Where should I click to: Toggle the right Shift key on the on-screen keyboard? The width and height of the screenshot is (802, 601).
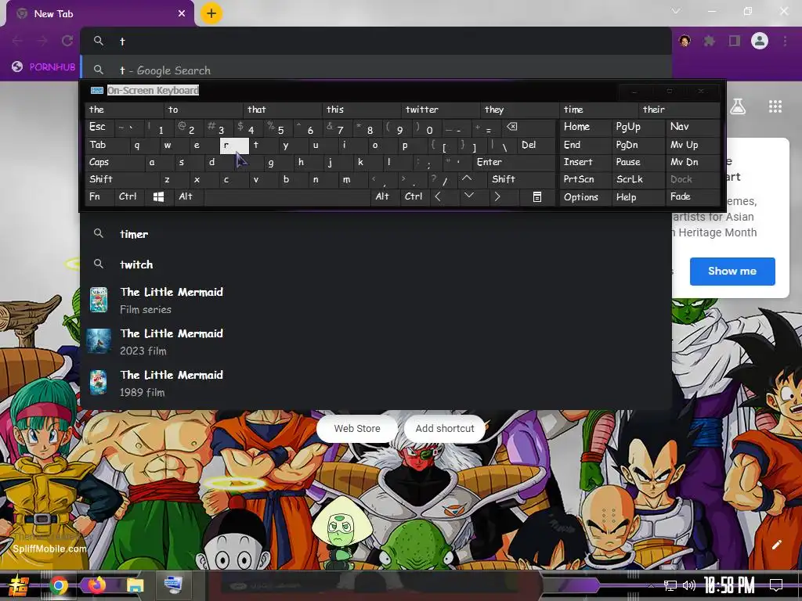point(521,179)
